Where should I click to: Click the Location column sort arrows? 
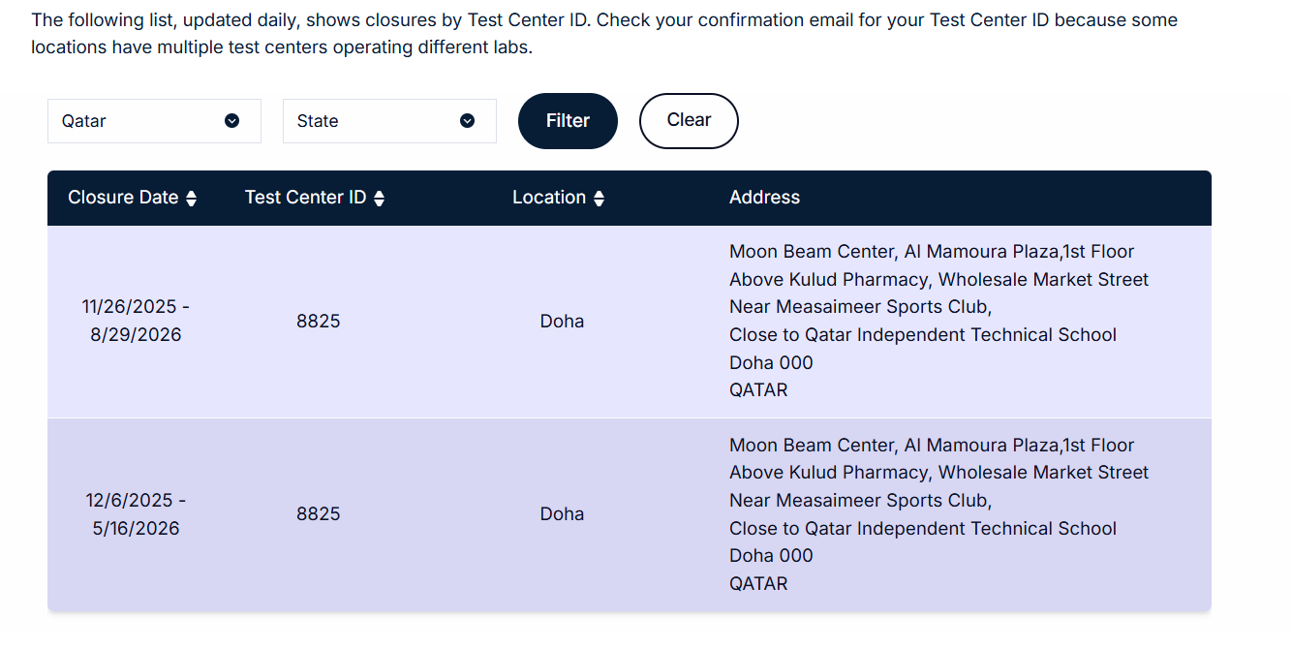599,198
